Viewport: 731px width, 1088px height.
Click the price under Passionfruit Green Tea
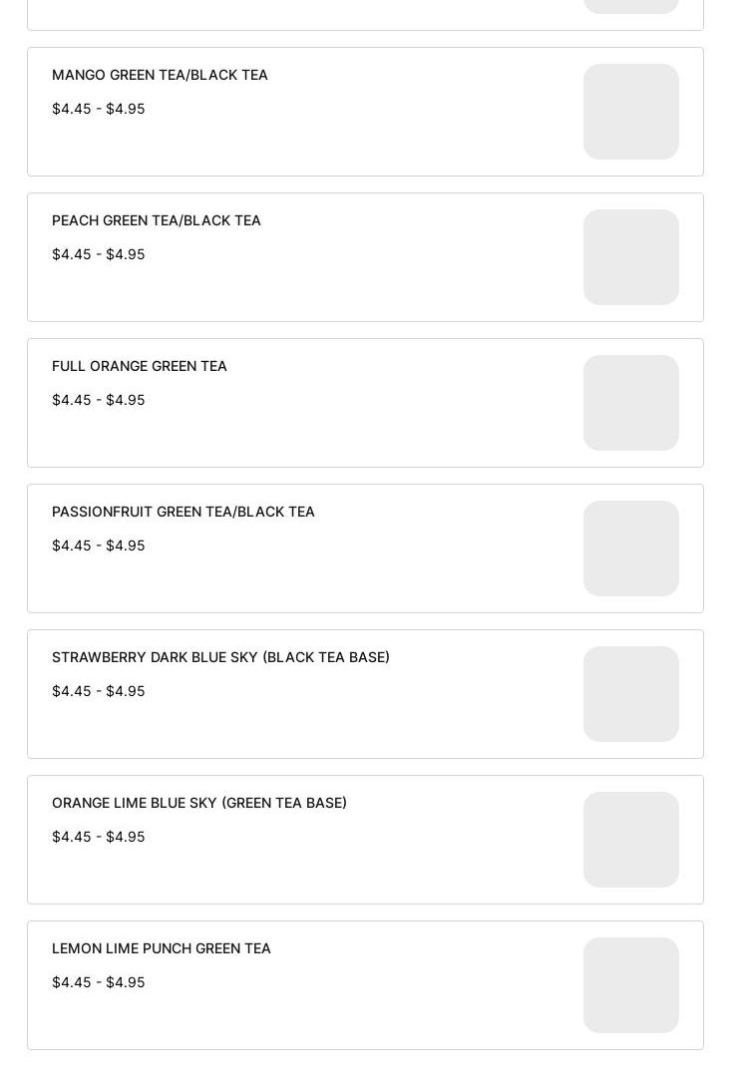coord(98,545)
